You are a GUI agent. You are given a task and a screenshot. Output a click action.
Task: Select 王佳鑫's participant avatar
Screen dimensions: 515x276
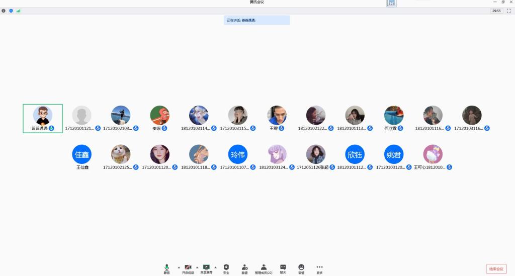82,154
